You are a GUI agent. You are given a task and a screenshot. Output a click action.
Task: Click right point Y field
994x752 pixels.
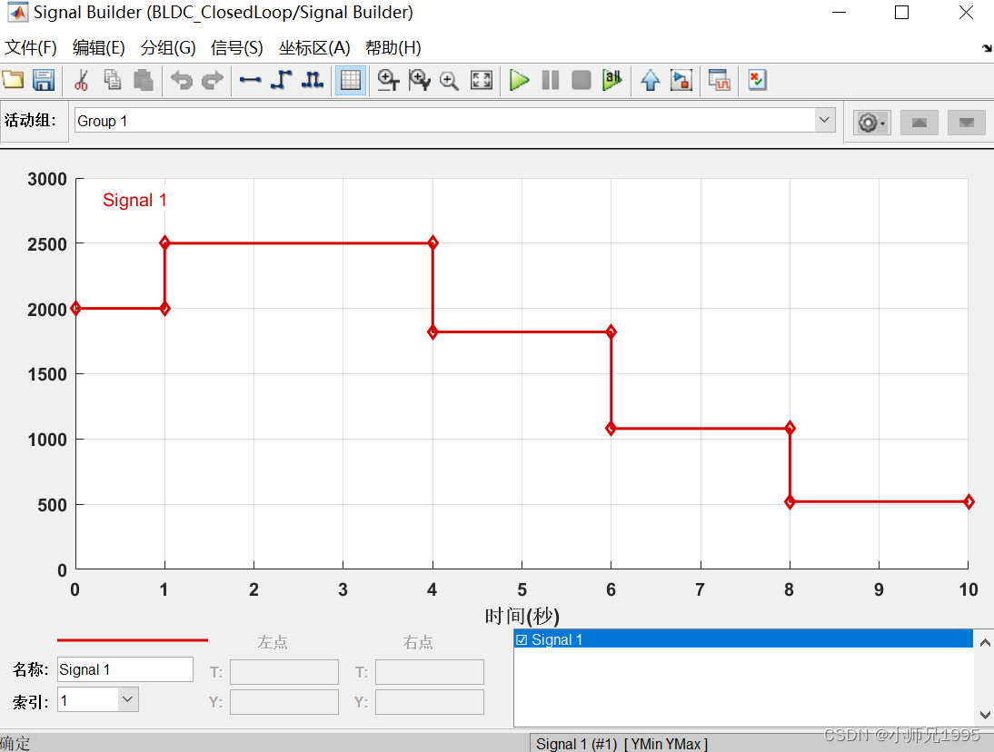(x=429, y=702)
